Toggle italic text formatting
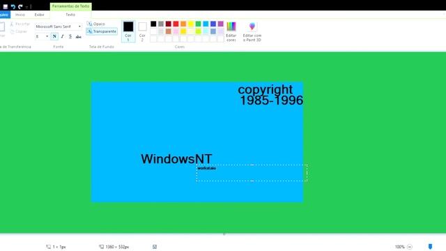The width and height of the screenshot is (446, 251). click(62, 36)
